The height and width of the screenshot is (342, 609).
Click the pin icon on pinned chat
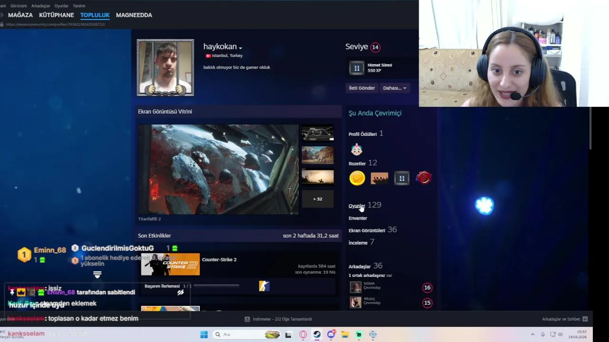(x=12, y=293)
